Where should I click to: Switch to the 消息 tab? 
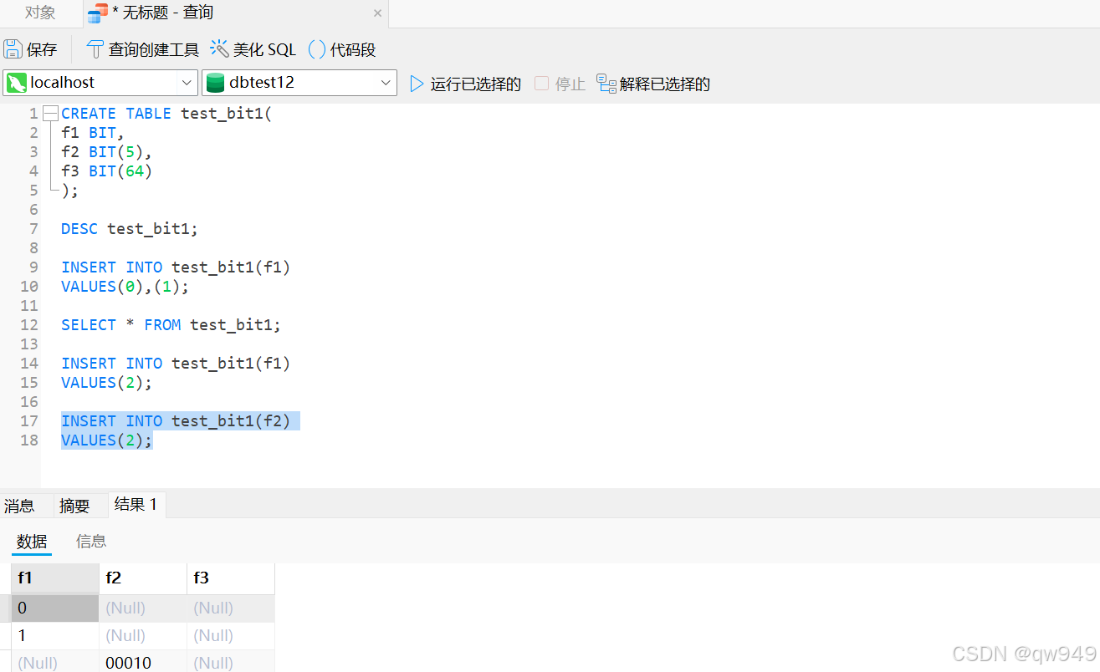tap(19, 505)
